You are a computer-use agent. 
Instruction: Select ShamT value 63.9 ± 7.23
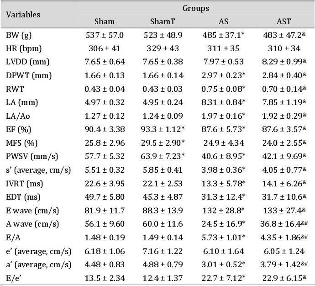tap(163, 156)
